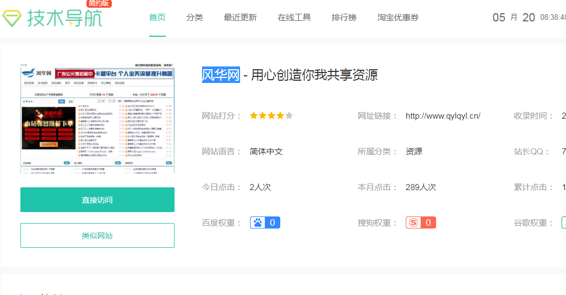Click the highlighted 风华网 title text
Screen dimensions: 566x295
221,75
